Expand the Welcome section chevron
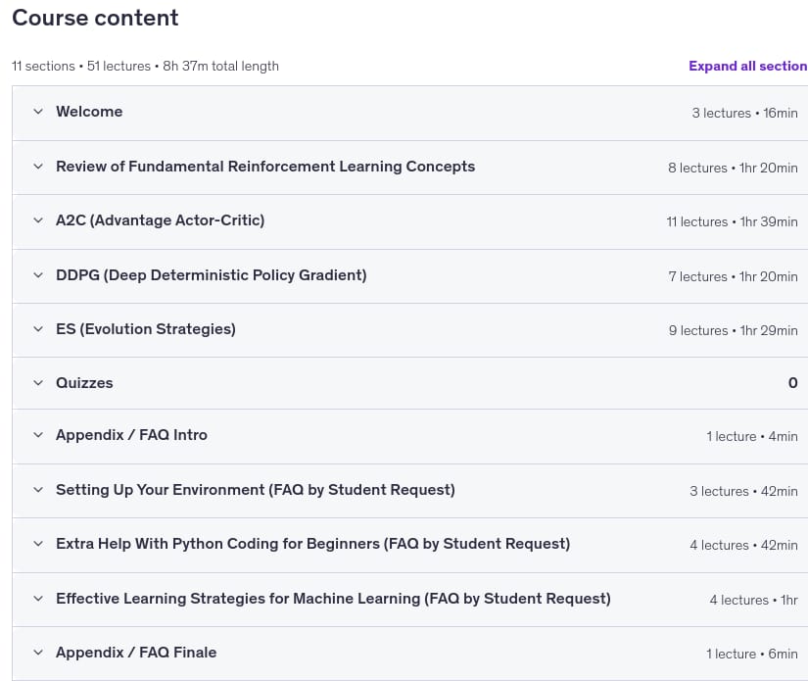808x681 pixels. pos(38,112)
